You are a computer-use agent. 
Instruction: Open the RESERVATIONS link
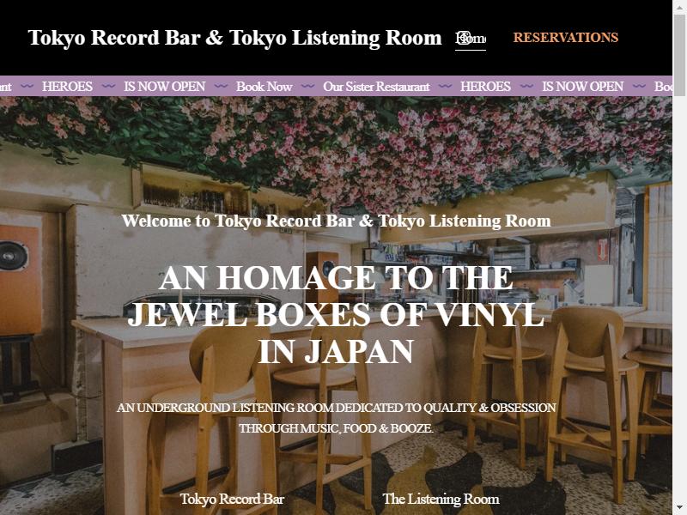(566, 38)
